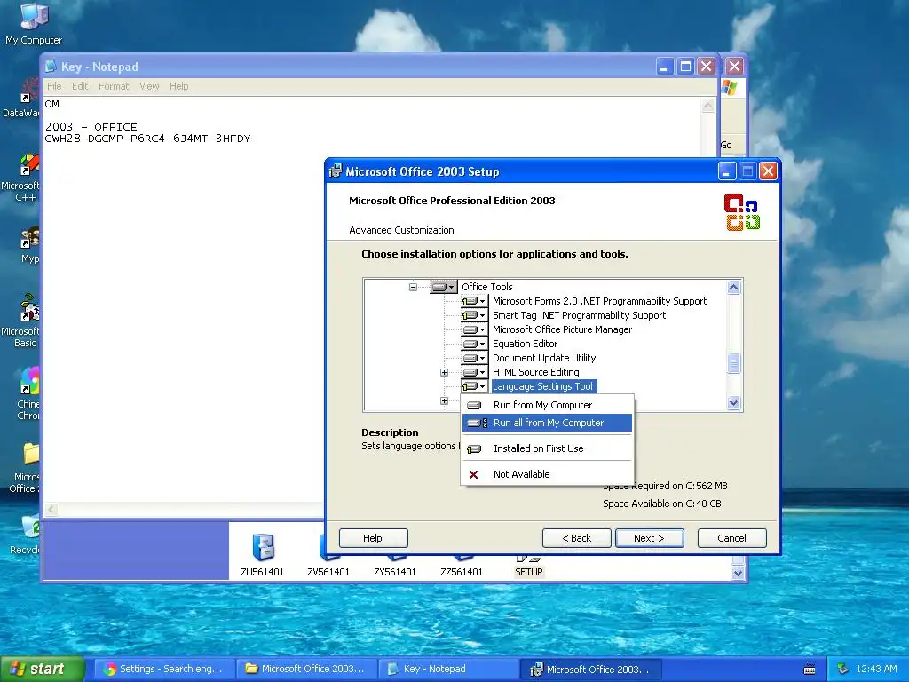Open the View menu in Notepad
909x682 pixels.
tap(149, 86)
